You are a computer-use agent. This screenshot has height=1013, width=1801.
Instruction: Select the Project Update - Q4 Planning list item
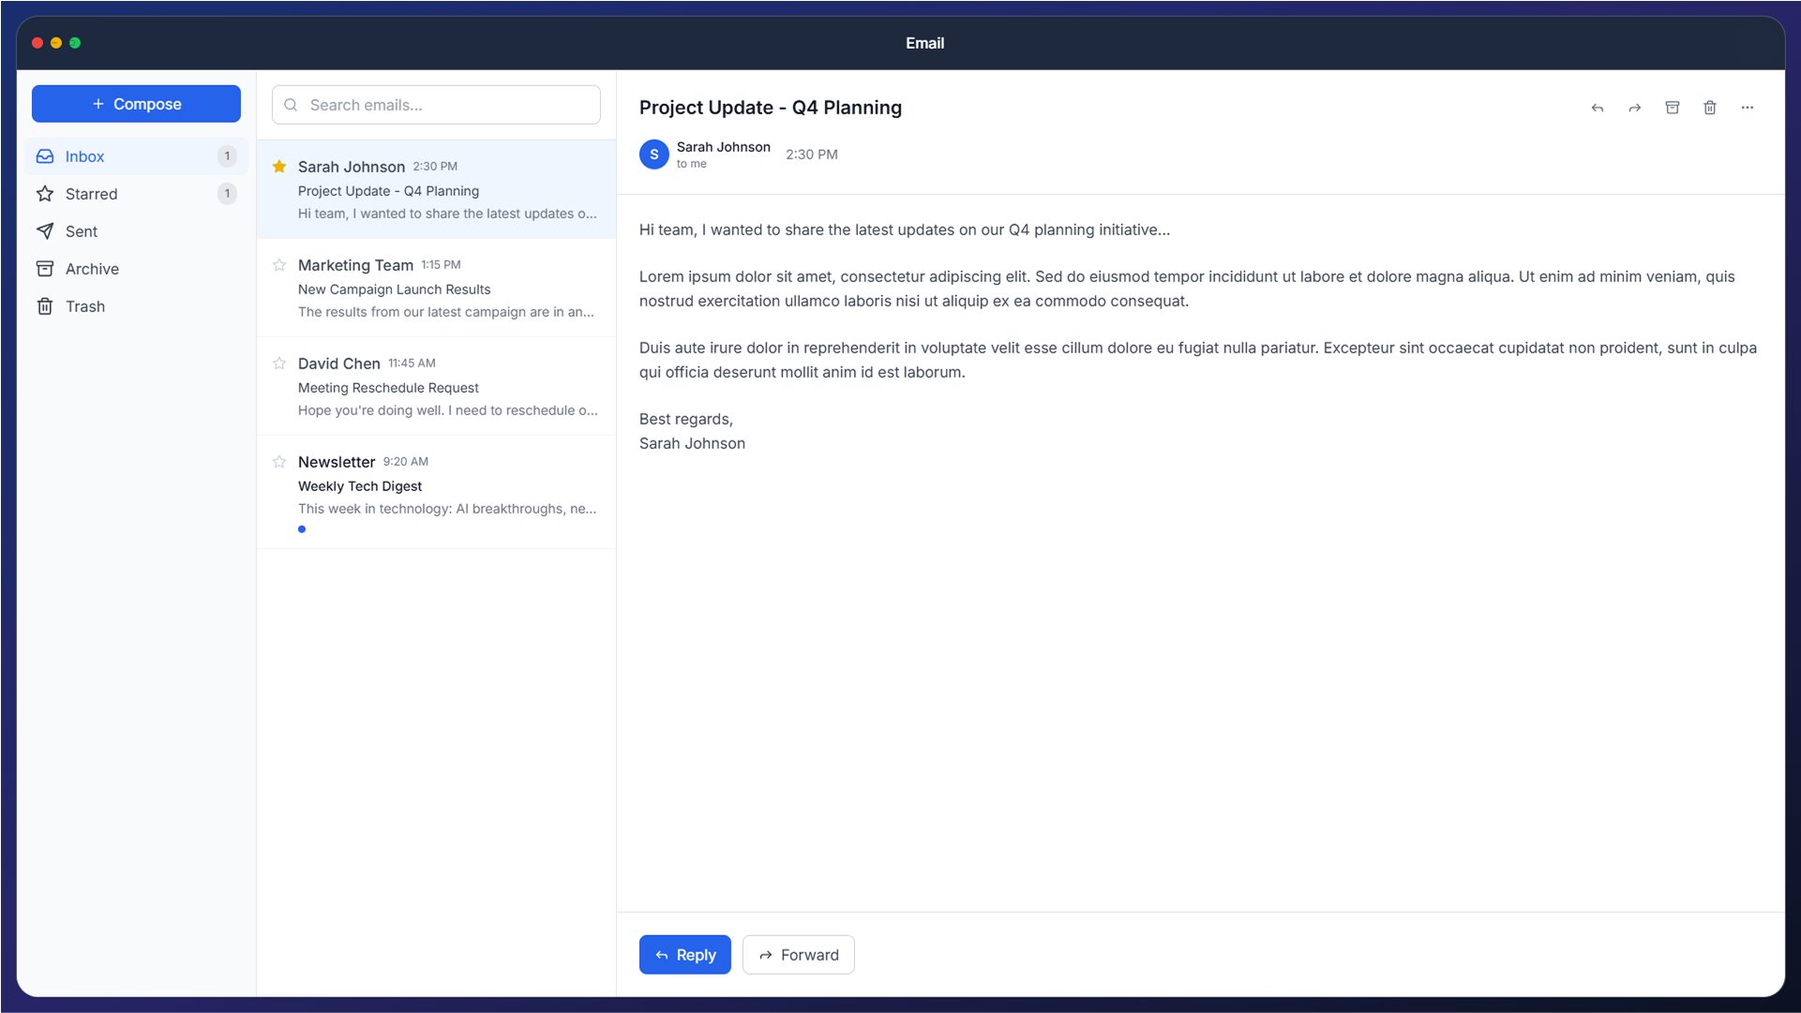[x=436, y=189]
